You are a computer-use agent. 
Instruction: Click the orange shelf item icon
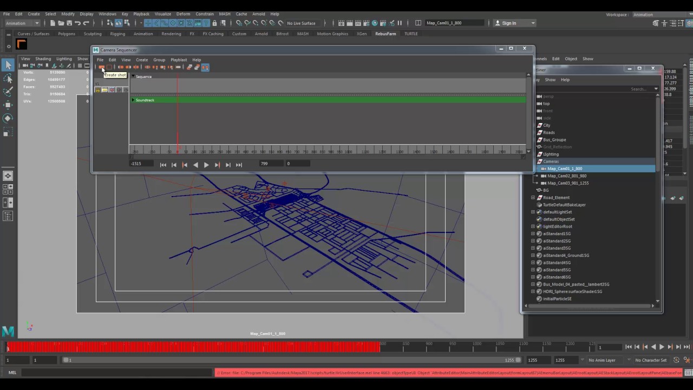point(22,44)
